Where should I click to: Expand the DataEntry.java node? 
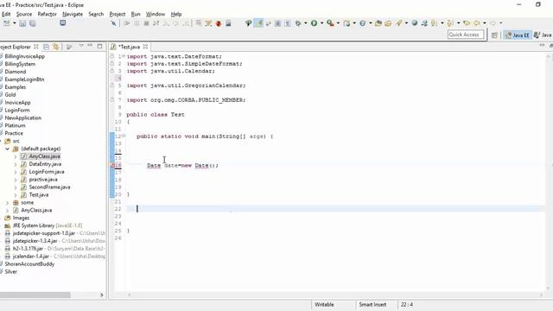tap(16, 164)
